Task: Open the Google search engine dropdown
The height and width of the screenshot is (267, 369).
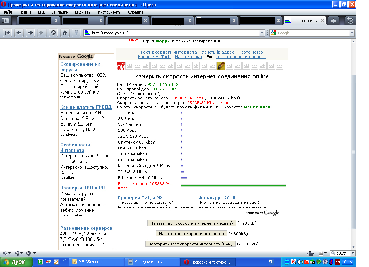Action: point(274,33)
